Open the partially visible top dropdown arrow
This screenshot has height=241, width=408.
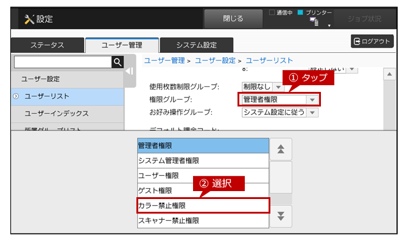click(352, 69)
